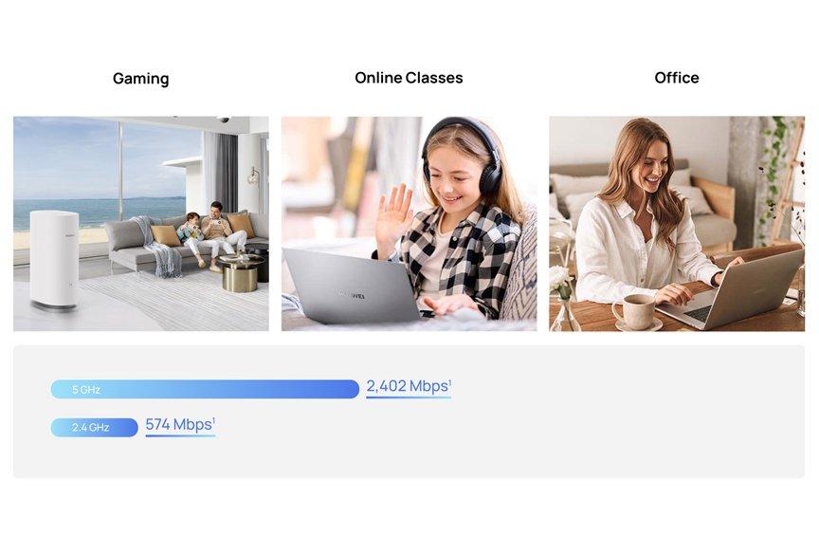Click the 2.4 GHz speed bar
The height and width of the screenshot is (537, 819).
point(94,427)
